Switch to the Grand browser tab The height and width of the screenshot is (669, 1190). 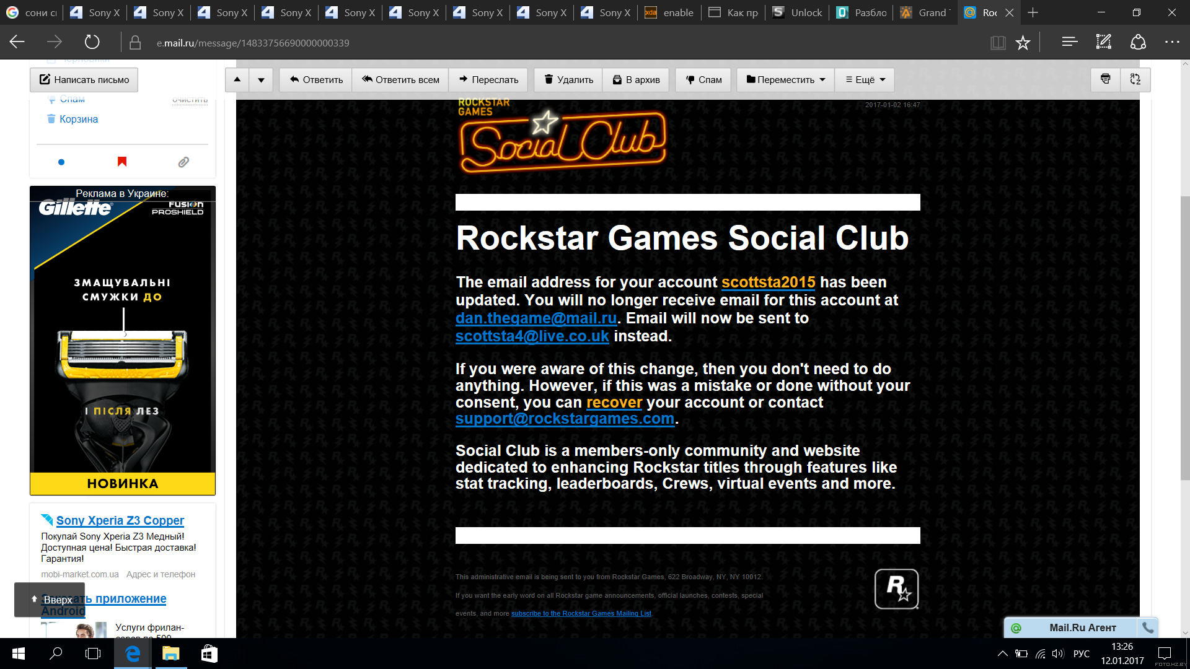(x=925, y=12)
